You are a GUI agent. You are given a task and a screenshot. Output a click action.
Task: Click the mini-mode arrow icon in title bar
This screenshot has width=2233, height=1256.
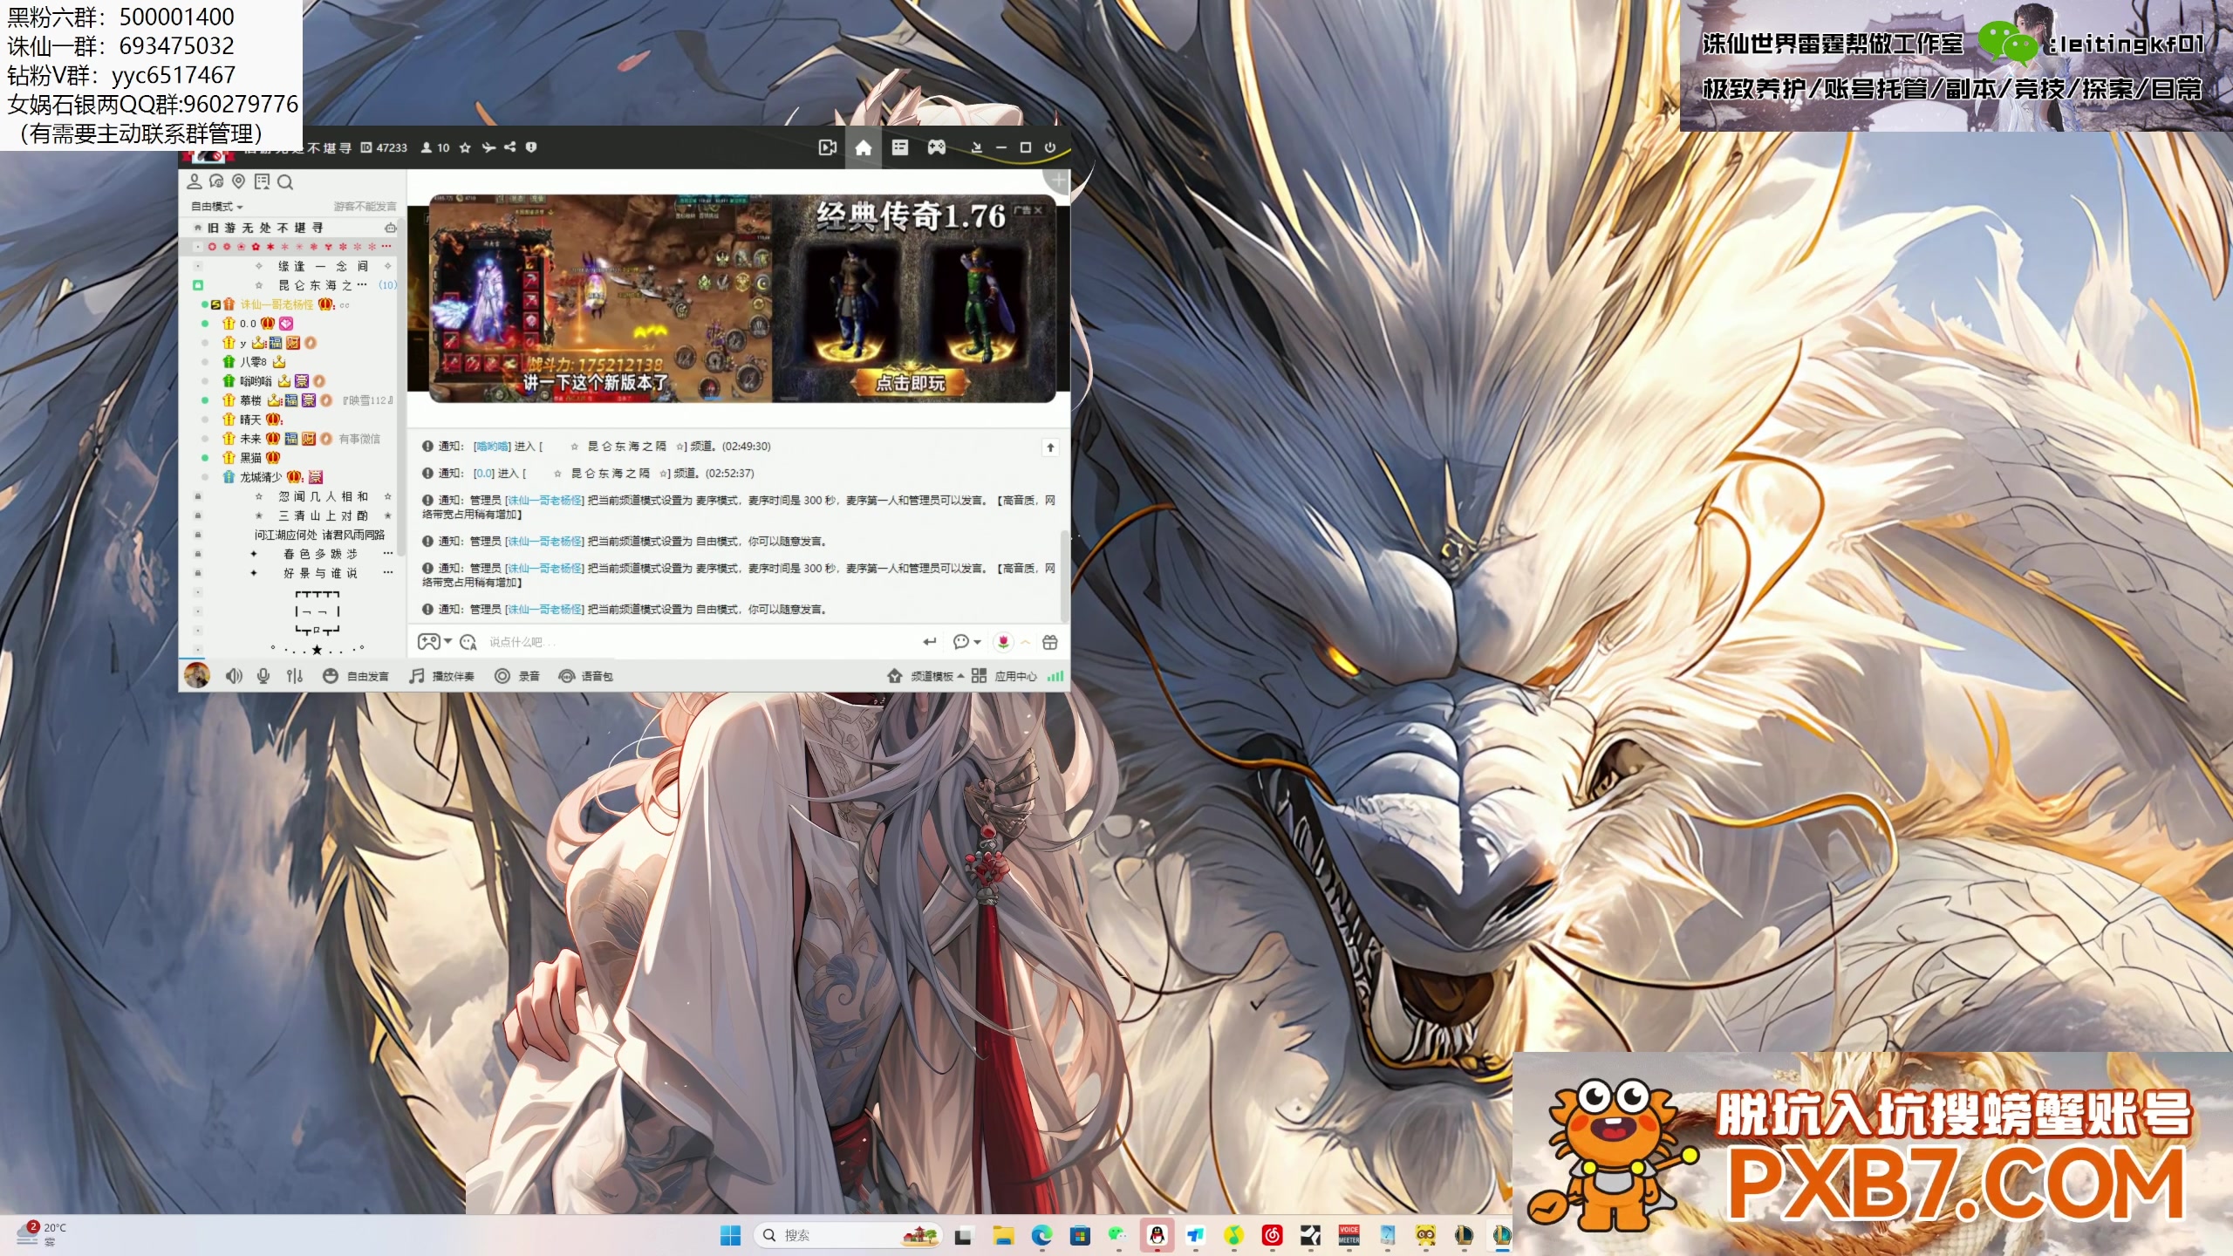point(976,147)
